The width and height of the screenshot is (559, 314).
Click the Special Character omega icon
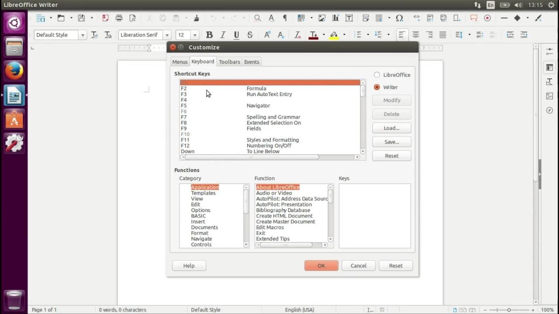pos(399,18)
